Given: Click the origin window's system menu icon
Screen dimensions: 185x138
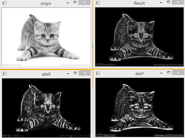Looking at the screenshot, I should coord(4,3).
